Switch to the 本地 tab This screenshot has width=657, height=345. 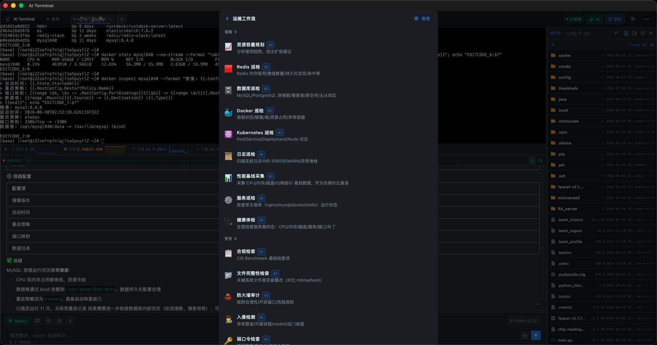[x=53, y=19]
